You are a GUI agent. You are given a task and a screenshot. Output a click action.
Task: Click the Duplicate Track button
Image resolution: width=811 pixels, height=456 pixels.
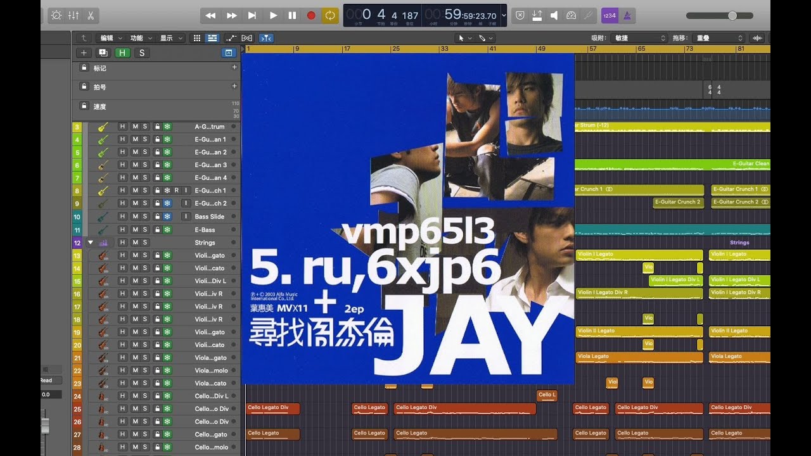click(x=103, y=53)
